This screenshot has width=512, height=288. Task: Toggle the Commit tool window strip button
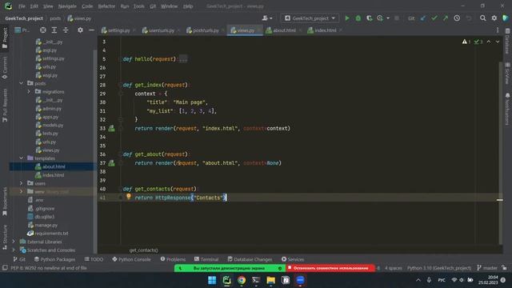pyautogui.click(x=5, y=68)
